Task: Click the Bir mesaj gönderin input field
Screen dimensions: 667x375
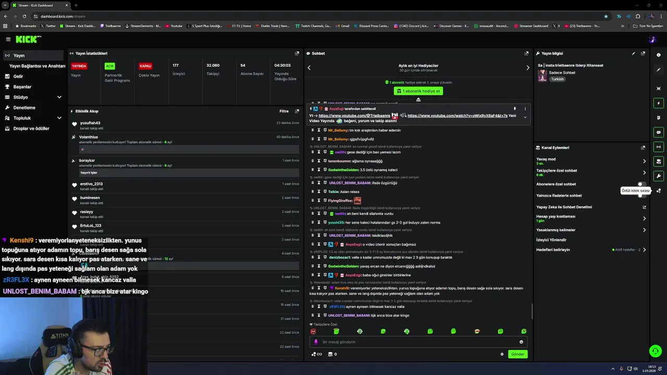Action: [x=418, y=342]
